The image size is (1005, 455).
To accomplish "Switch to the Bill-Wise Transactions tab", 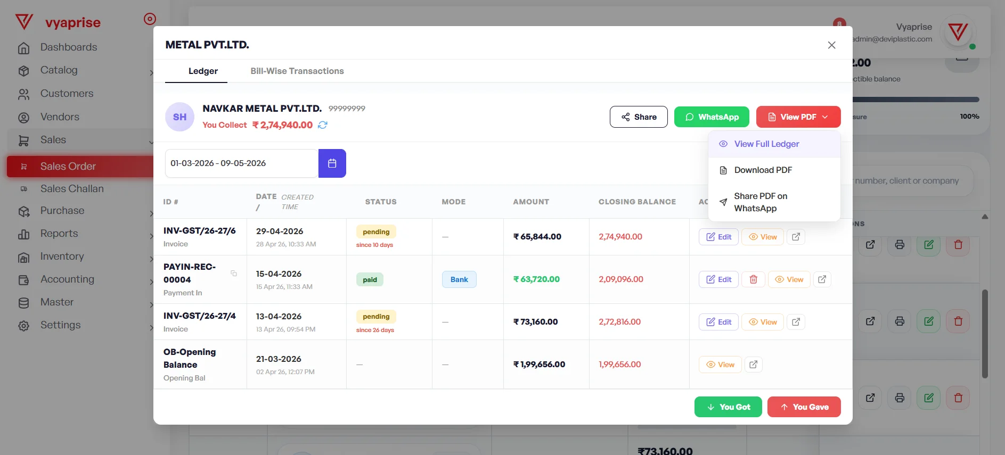I will [297, 71].
